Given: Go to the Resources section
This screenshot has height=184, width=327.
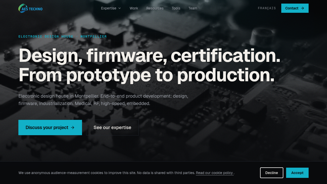Looking at the screenshot, I should (155, 8).
